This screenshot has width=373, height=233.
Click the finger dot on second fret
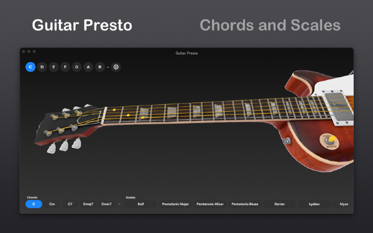coord(128,115)
